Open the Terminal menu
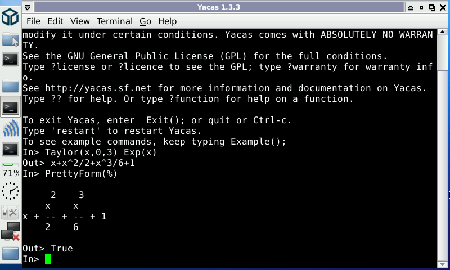Viewport: 450px width, 270px height. (115, 21)
